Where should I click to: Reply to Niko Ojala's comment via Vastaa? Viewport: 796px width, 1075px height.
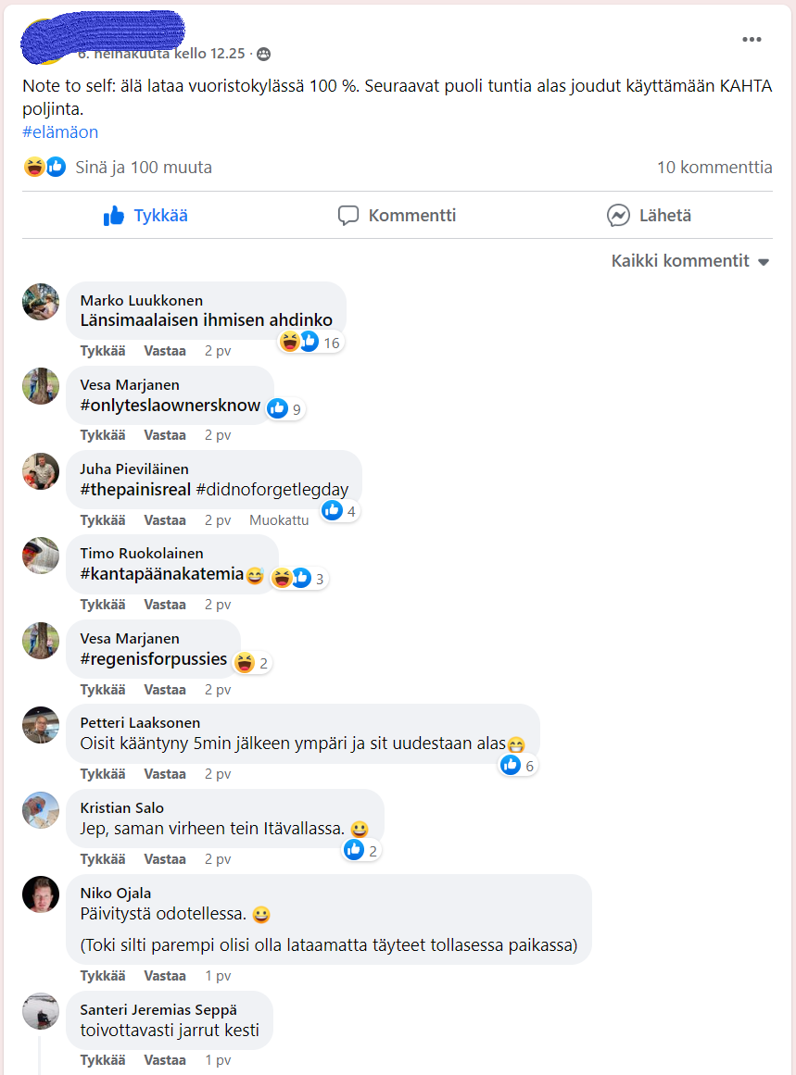[165, 976]
